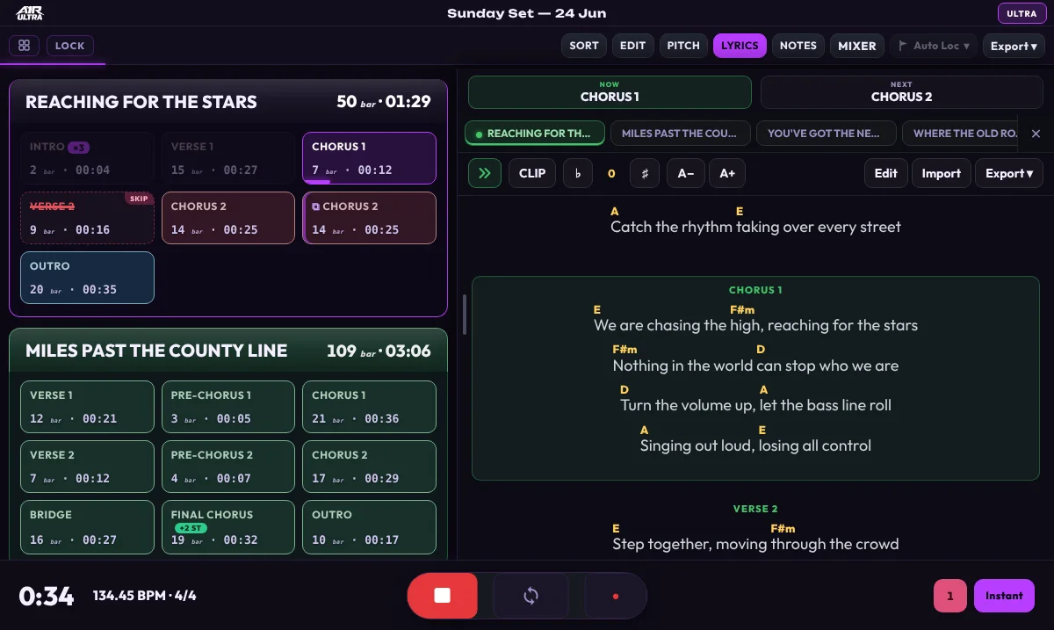1054x630 pixels.
Task: Toggle the Instant mode button
Action: 1004,596
